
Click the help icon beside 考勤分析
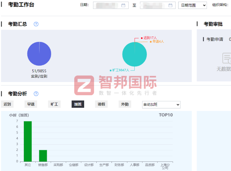(x=36, y=94)
